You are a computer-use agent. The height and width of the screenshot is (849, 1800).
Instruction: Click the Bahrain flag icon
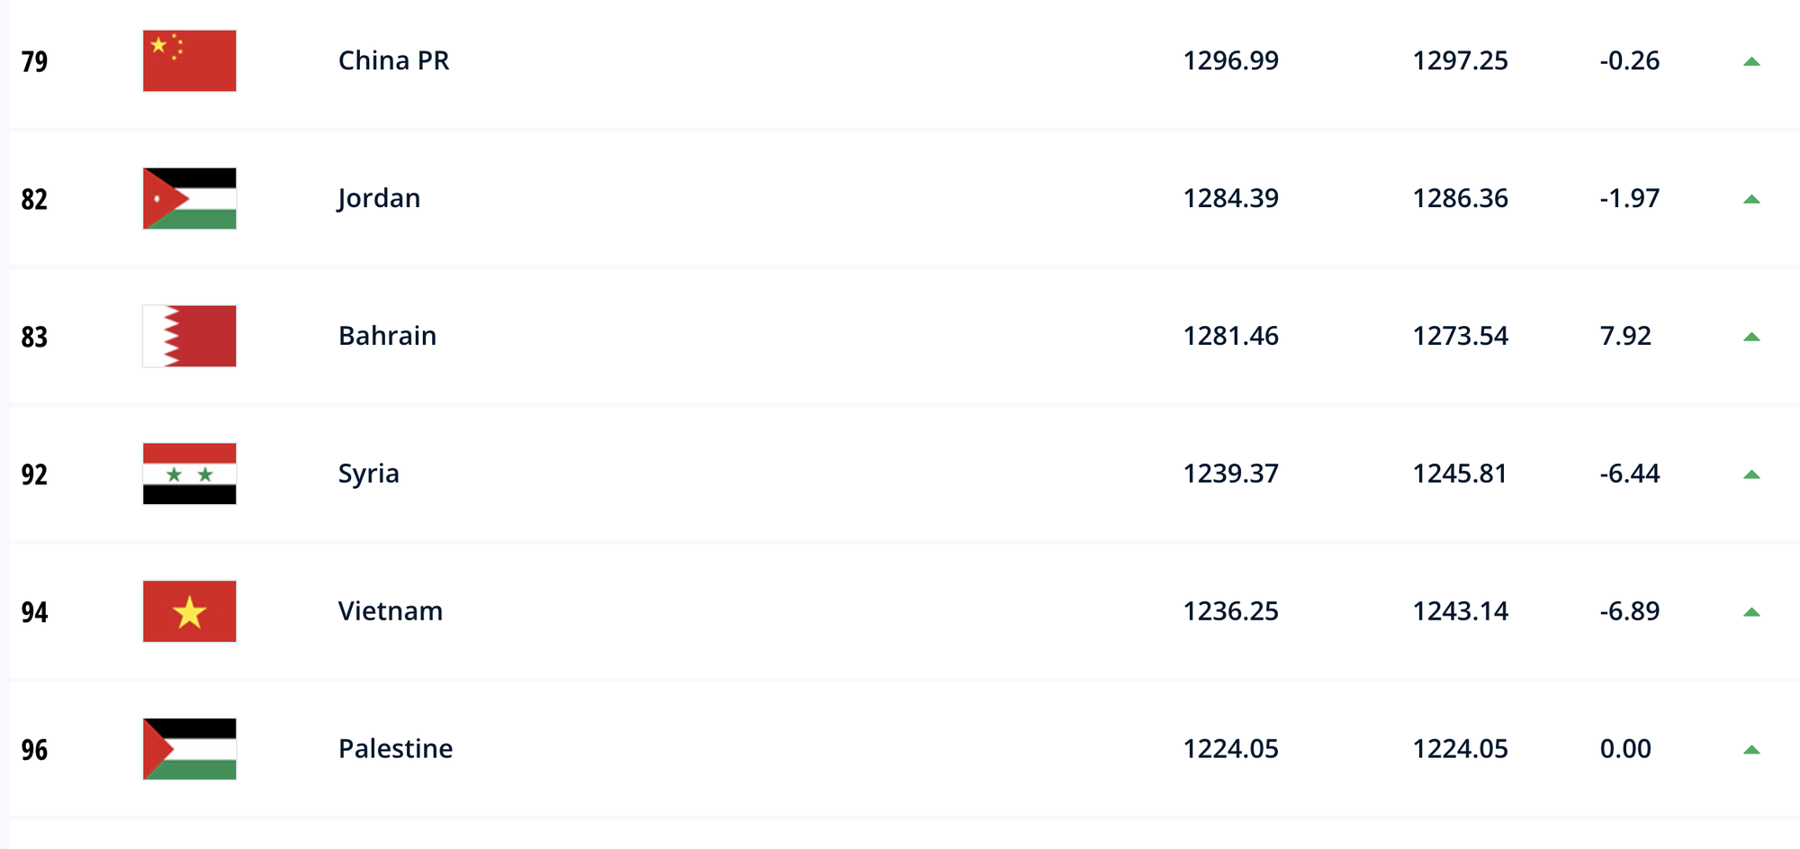pyautogui.click(x=189, y=336)
